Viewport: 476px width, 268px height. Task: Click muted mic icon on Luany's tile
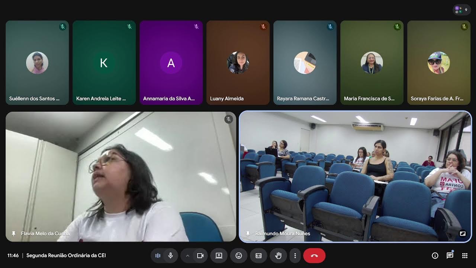click(263, 27)
